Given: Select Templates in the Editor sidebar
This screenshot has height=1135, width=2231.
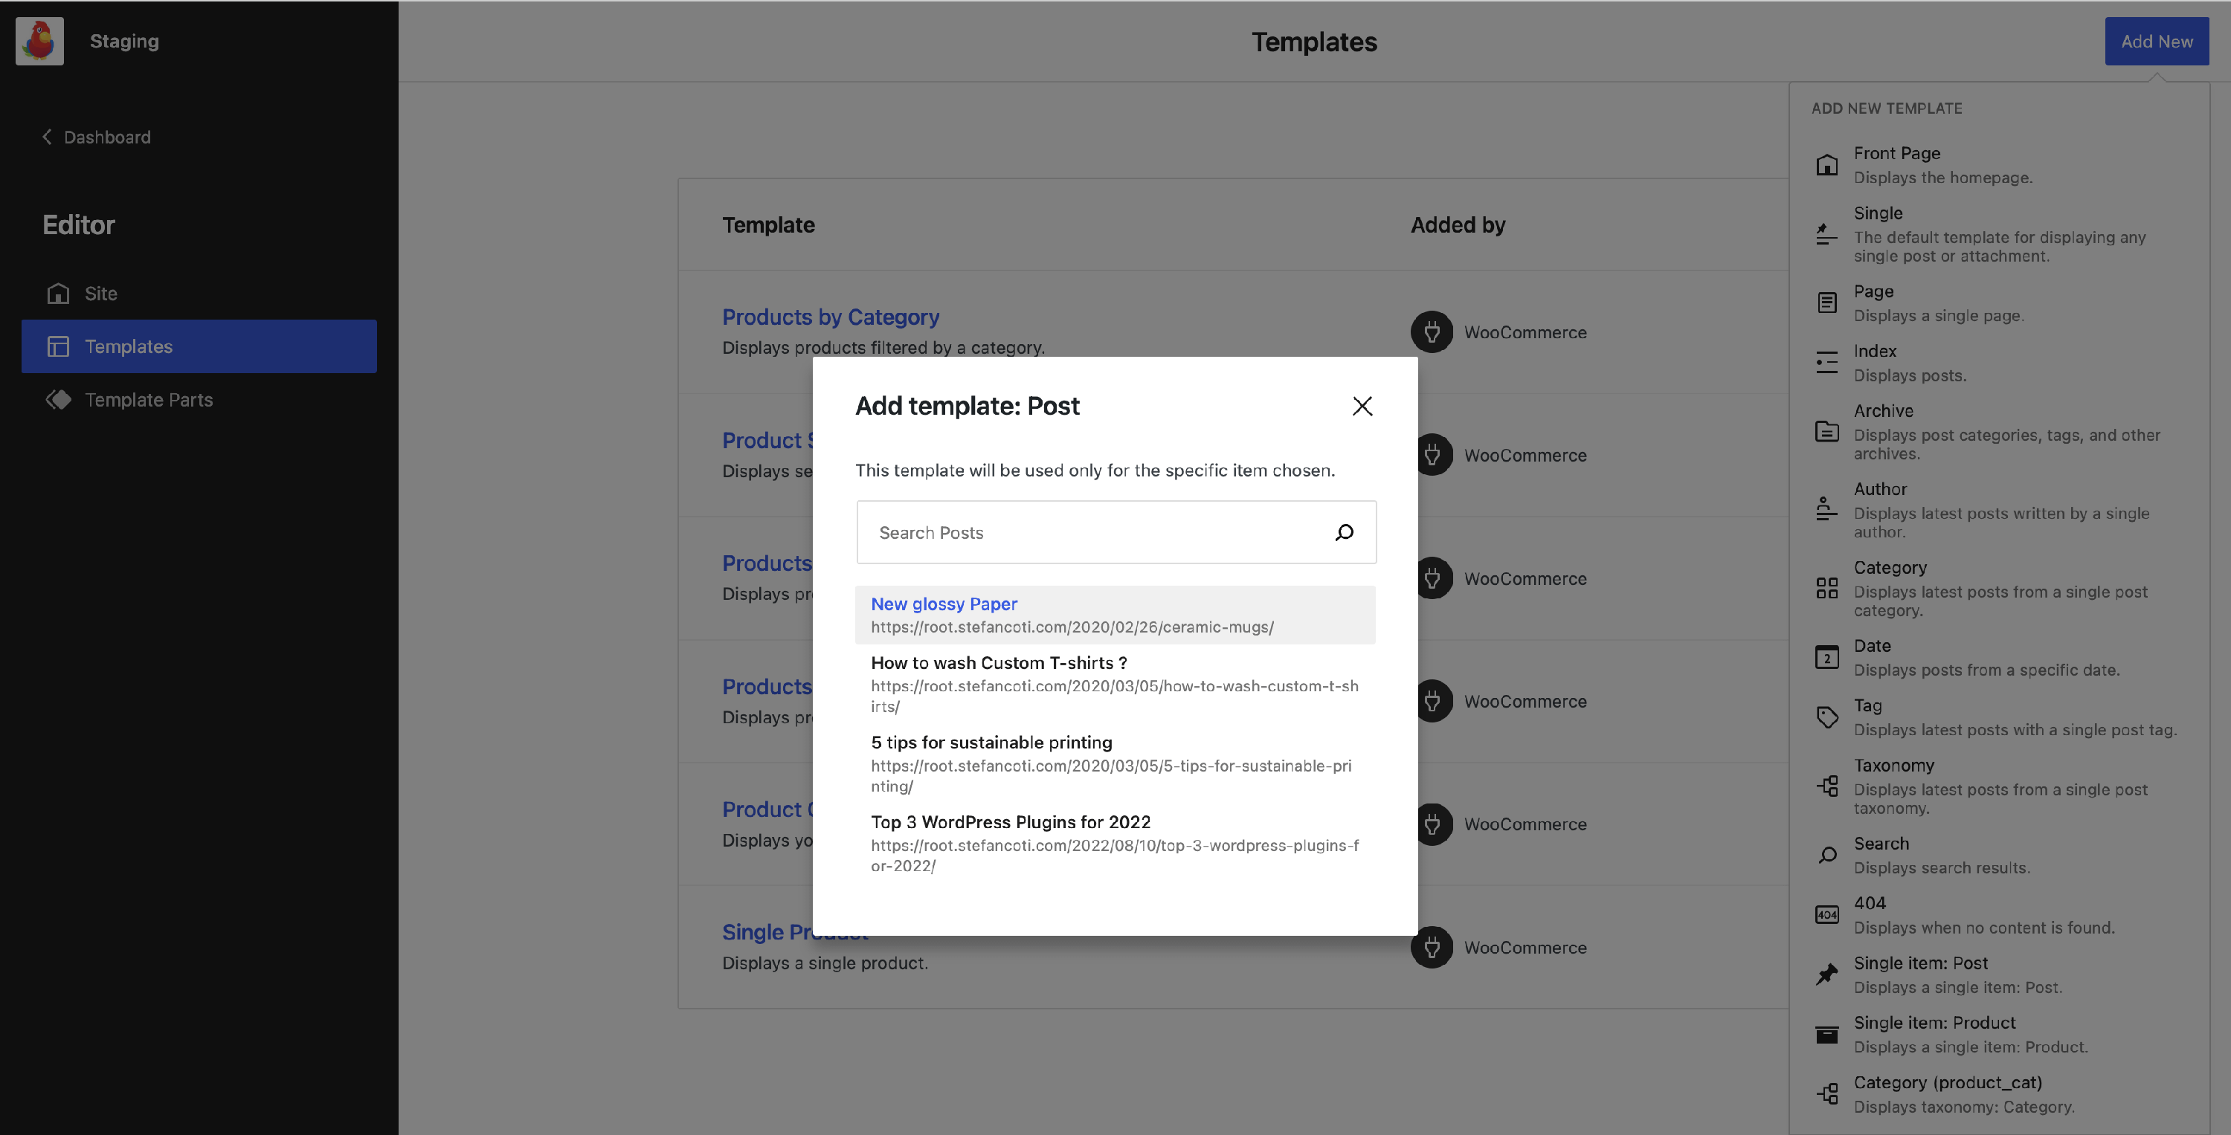Looking at the screenshot, I should click(x=128, y=346).
